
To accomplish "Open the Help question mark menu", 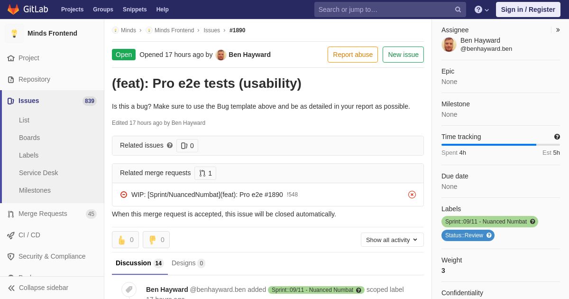I will 481,9.
